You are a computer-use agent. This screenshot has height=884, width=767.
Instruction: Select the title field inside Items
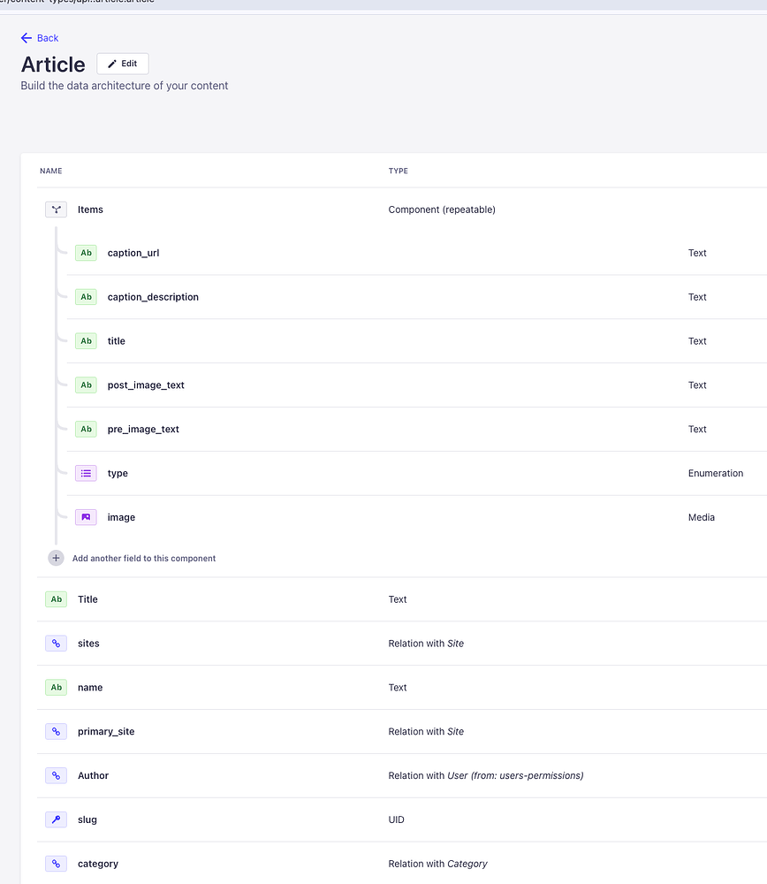point(417,341)
